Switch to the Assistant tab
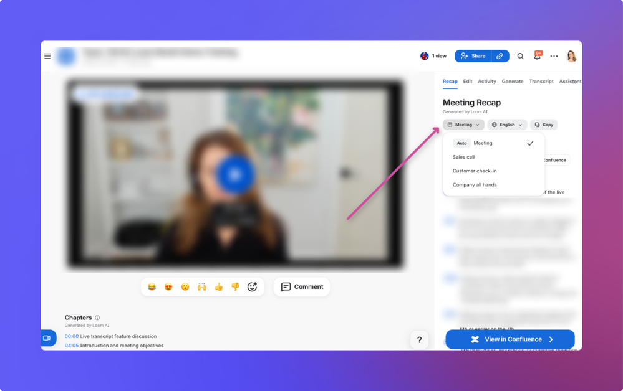623x391 pixels. tap(570, 82)
